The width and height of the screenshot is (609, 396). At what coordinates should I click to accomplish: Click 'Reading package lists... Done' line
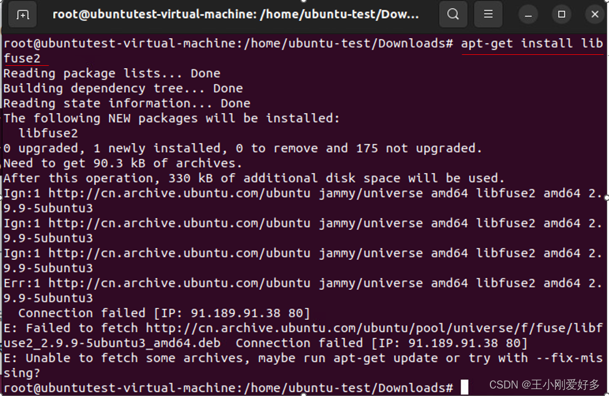(112, 73)
